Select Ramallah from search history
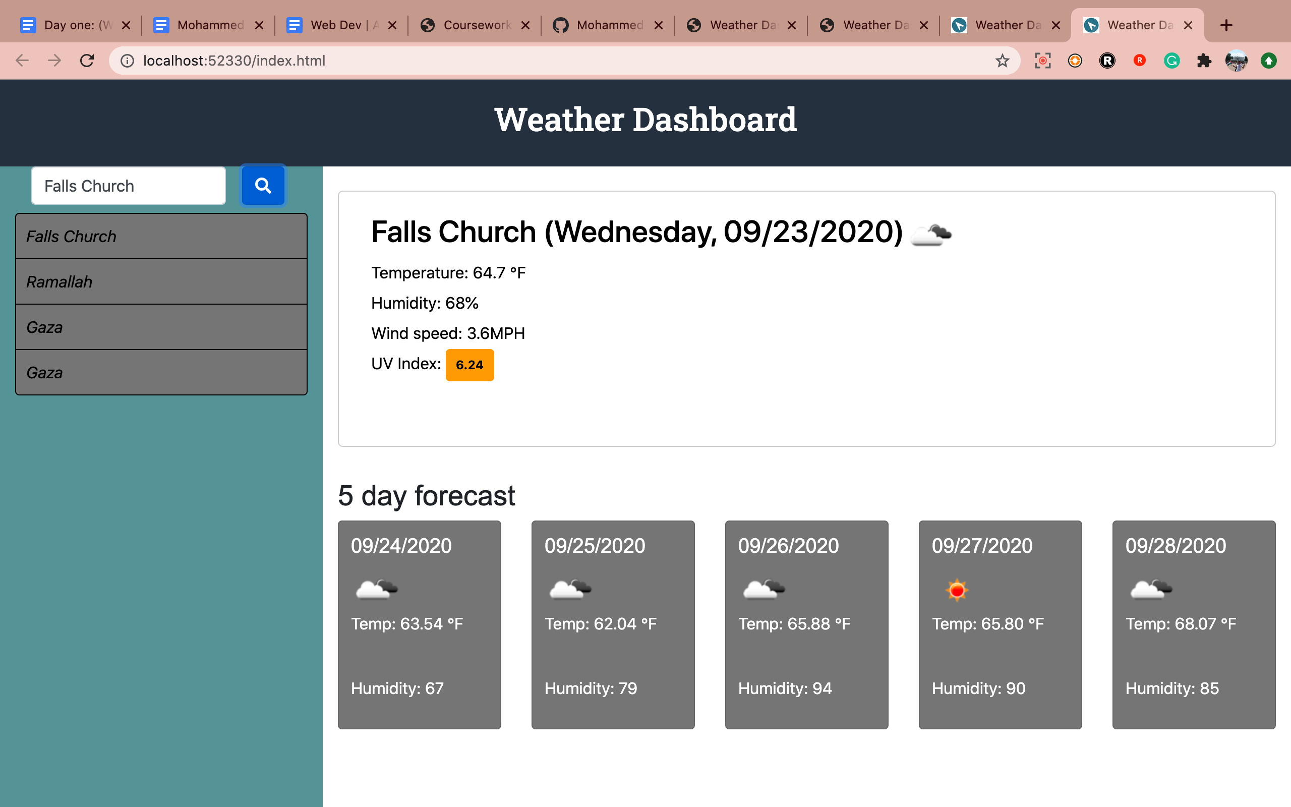Viewport: 1291px width, 807px height. tap(161, 282)
